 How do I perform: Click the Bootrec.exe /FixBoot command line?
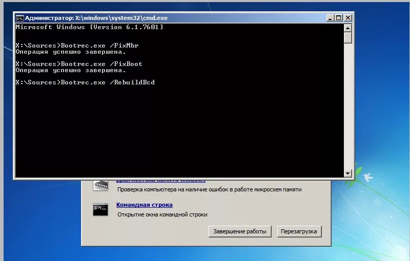pos(79,64)
